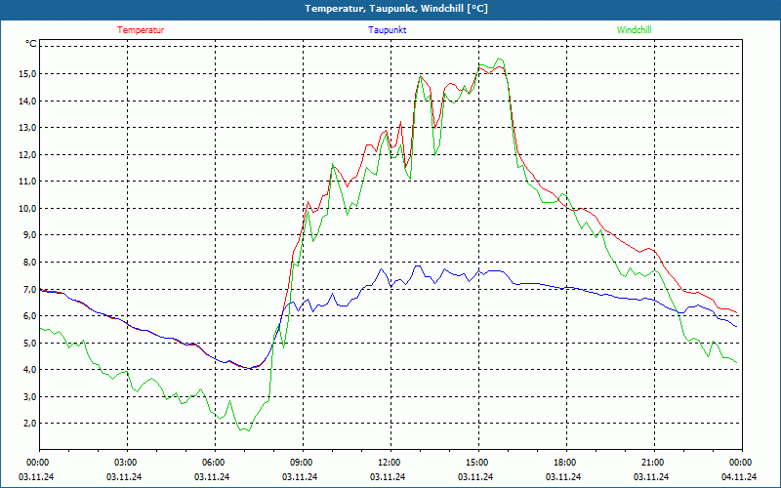Screen dimensions: 781x488
Task: Click the 6,0 y-axis value
Action: coord(30,315)
